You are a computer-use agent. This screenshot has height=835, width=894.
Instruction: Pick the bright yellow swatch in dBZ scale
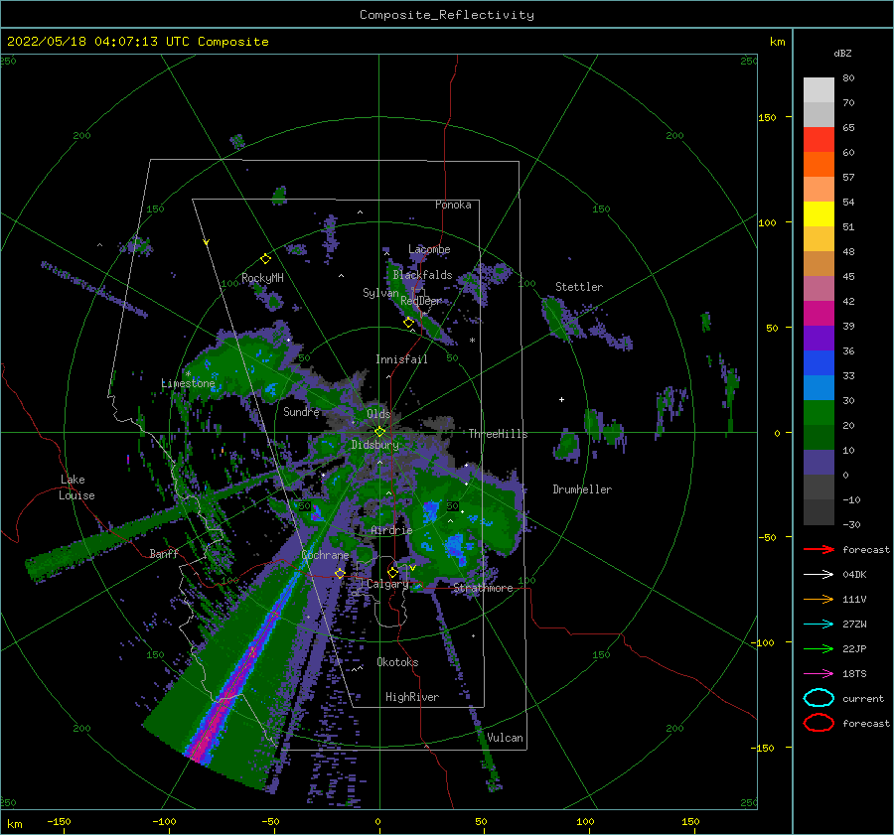coord(819,214)
